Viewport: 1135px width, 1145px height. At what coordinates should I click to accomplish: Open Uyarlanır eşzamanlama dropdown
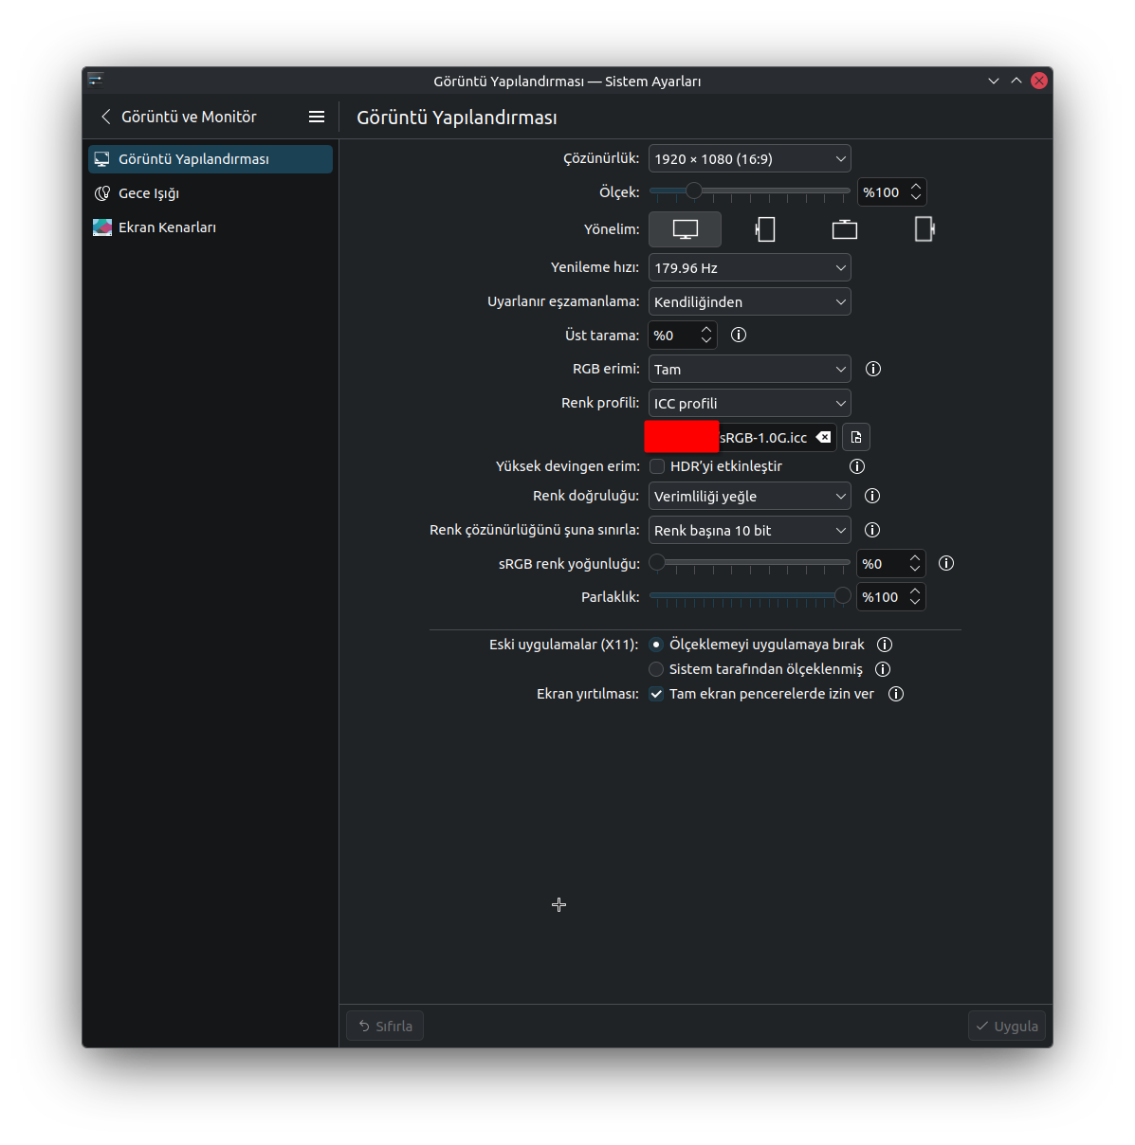(749, 301)
